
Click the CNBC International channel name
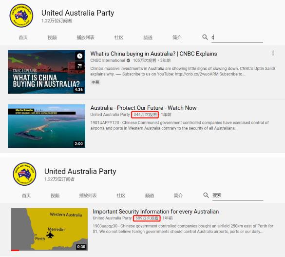[108, 60]
